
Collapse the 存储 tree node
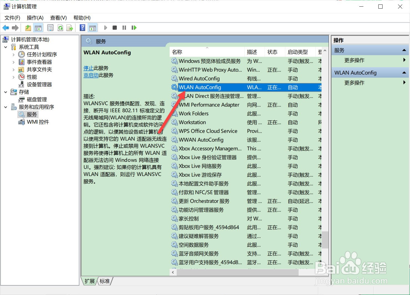click(x=6, y=92)
